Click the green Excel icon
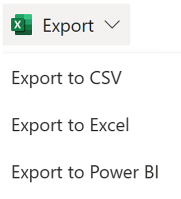The height and width of the screenshot is (199, 181). (x=21, y=24)
